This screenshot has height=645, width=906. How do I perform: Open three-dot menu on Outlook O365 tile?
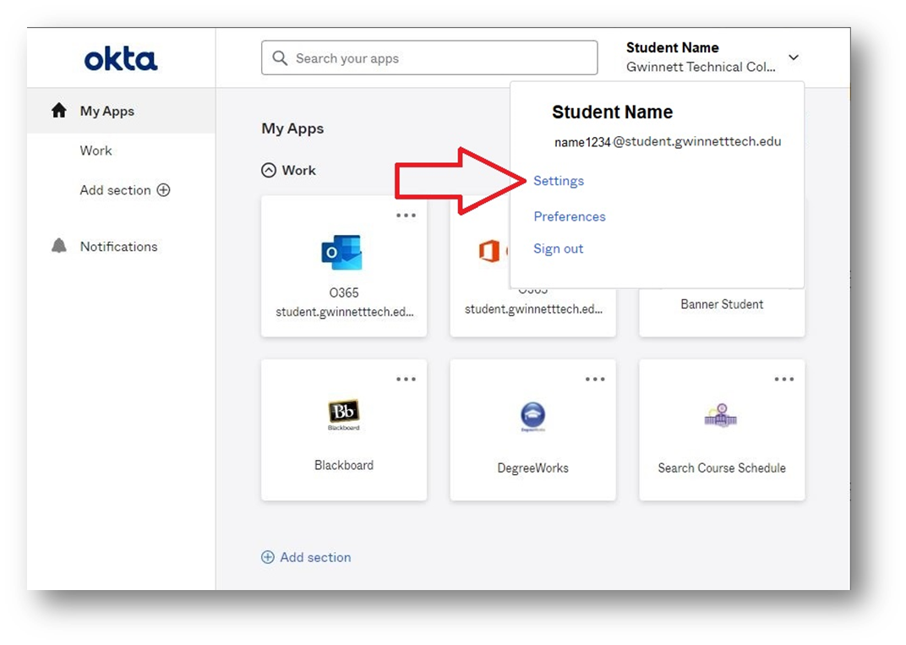coord(406,216)
